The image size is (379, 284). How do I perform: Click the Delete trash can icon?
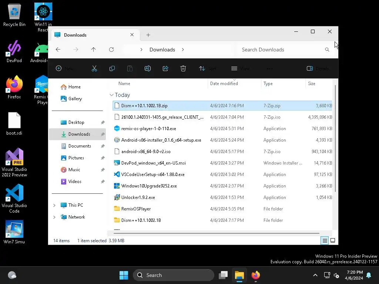point(183,68)
